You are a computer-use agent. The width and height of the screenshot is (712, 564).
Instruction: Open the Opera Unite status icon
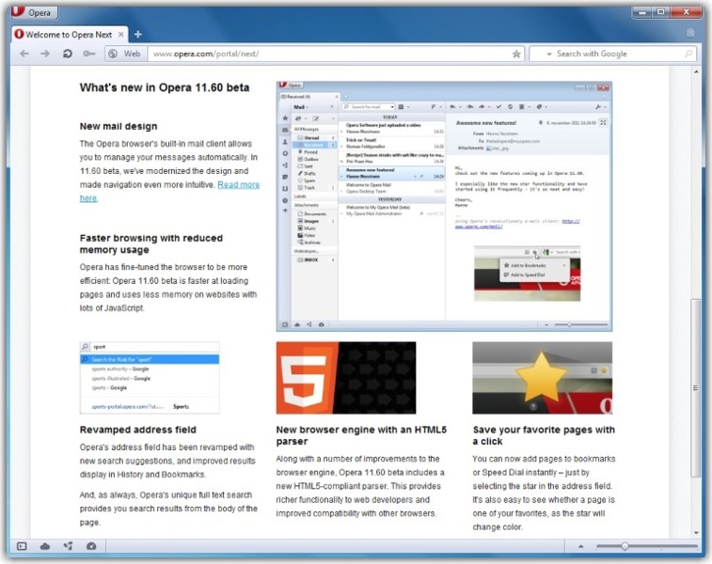[68, 546]
